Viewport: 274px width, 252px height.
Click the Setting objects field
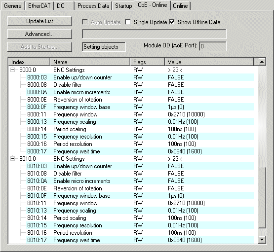[x=104, y=47]
